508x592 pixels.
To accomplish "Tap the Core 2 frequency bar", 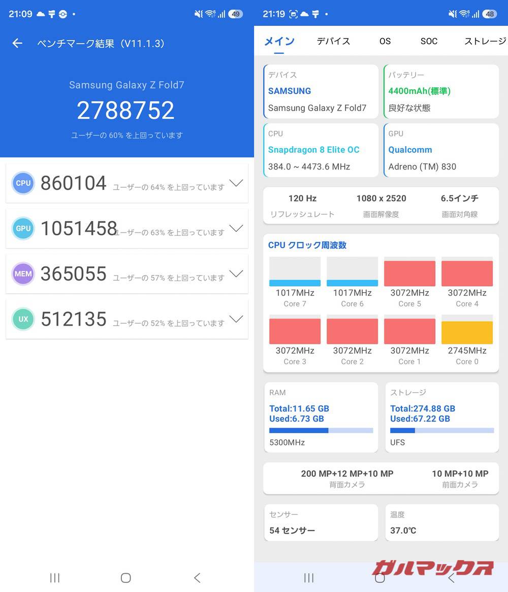I will click(352, 329).
